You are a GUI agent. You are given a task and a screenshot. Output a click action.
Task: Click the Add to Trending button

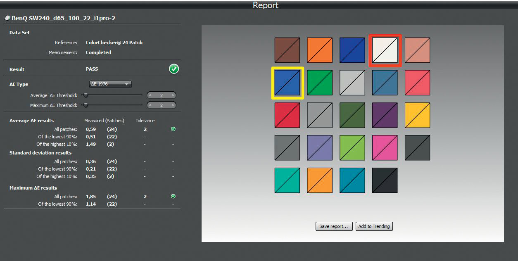click(x=374, y=226)
